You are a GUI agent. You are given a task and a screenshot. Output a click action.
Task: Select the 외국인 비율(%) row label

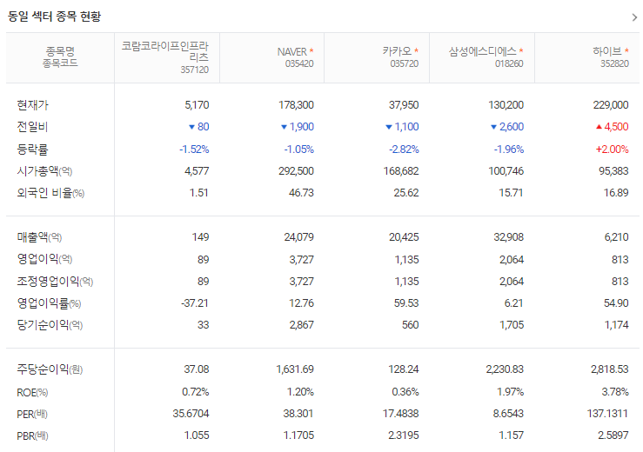pyautogui.click(x=50, y=193)
